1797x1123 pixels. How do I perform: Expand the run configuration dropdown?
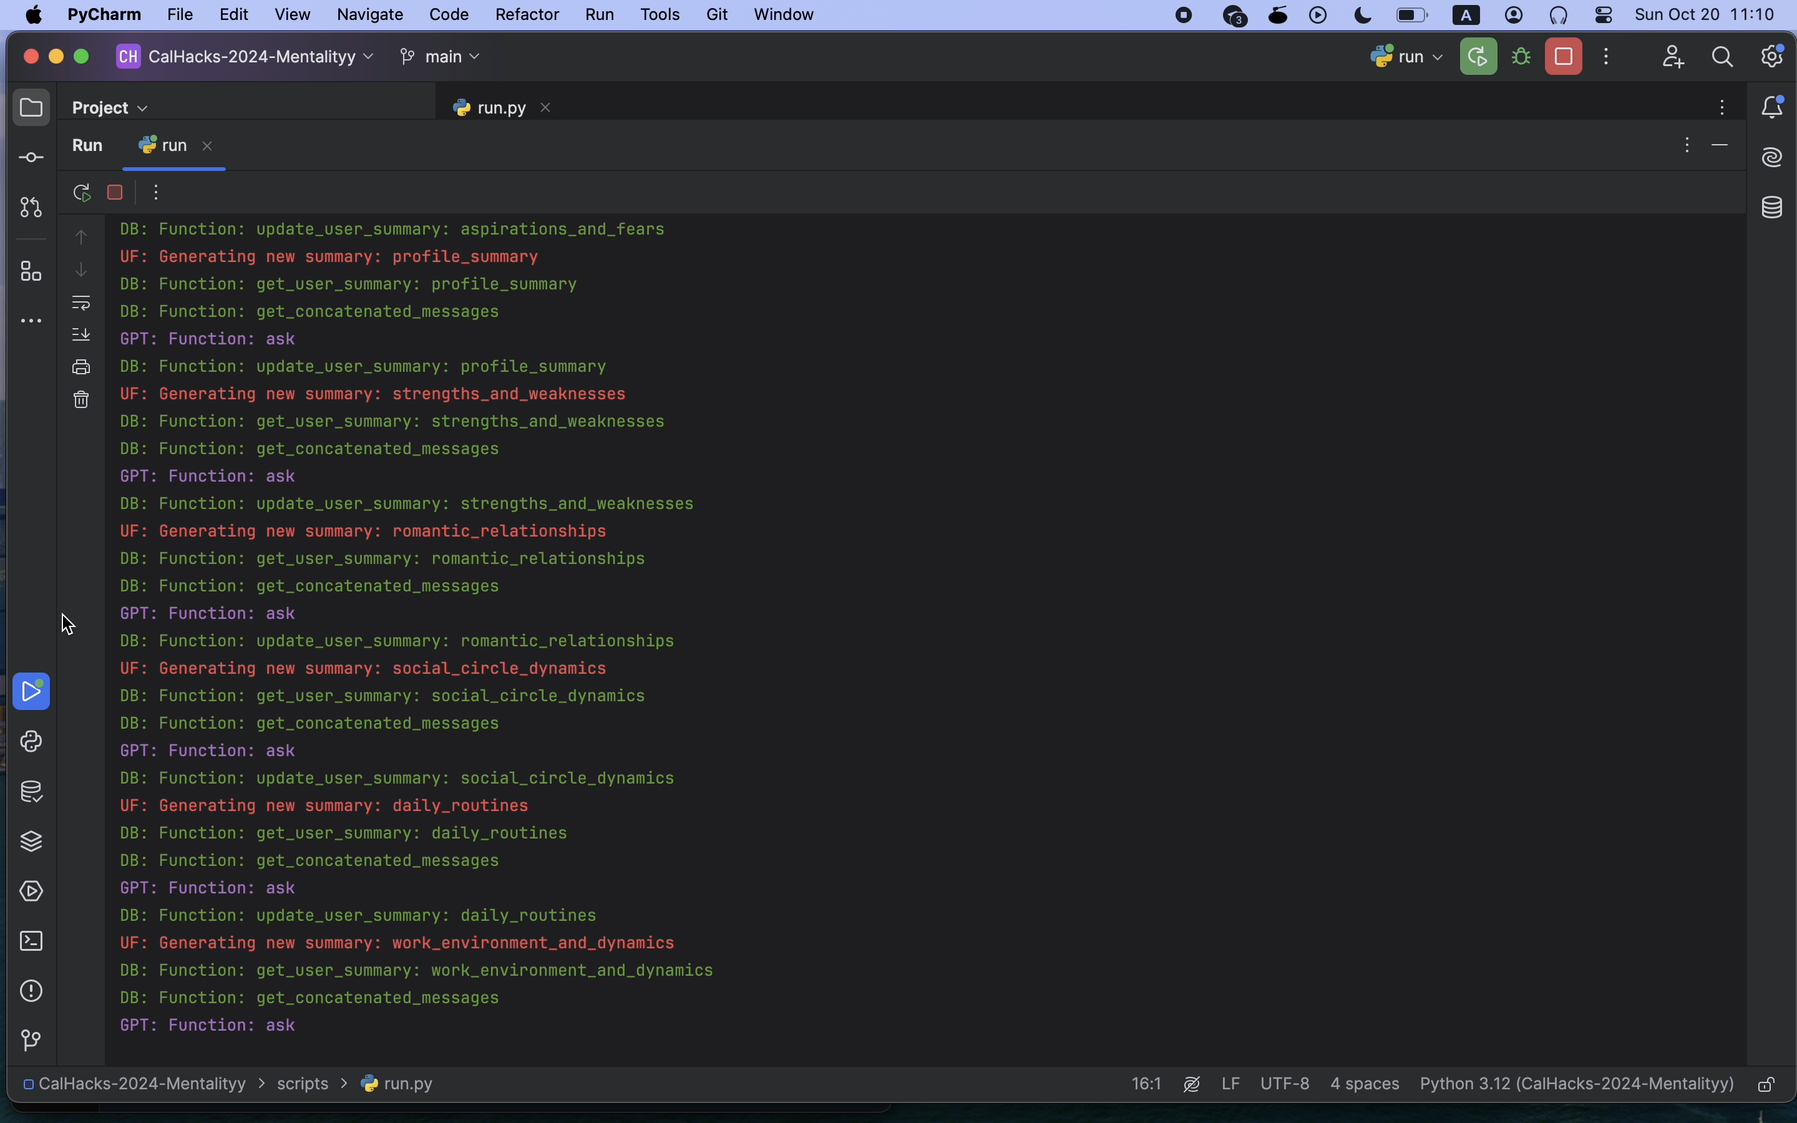(1406, 57)
